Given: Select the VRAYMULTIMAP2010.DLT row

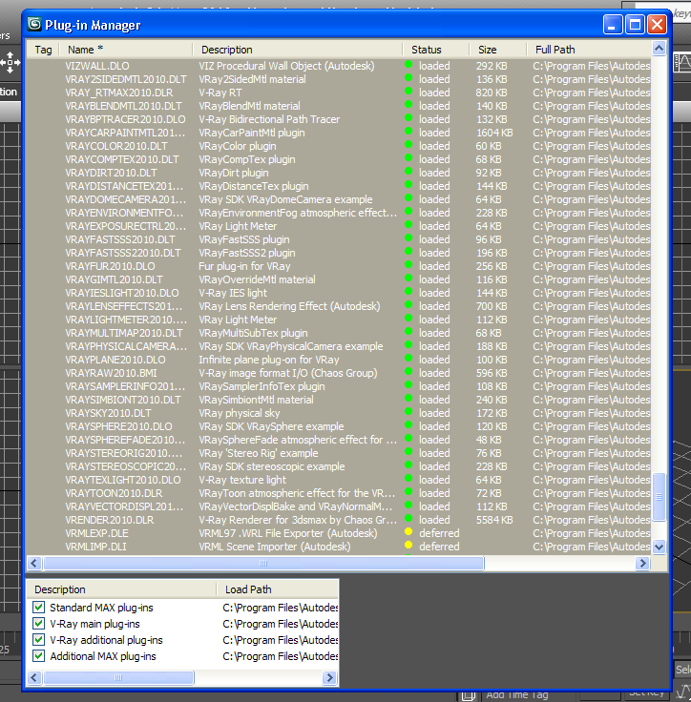Looking at the screenshot, I should 338,333.
